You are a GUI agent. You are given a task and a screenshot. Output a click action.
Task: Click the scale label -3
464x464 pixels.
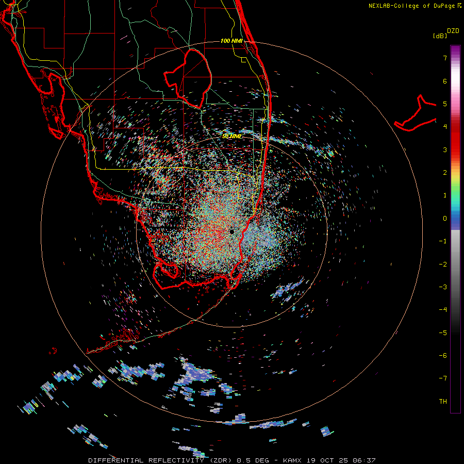pos(443,287)
